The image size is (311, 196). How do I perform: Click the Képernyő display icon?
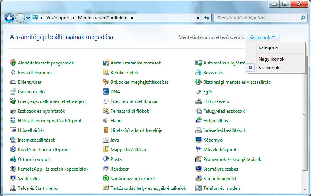(198, 140)
